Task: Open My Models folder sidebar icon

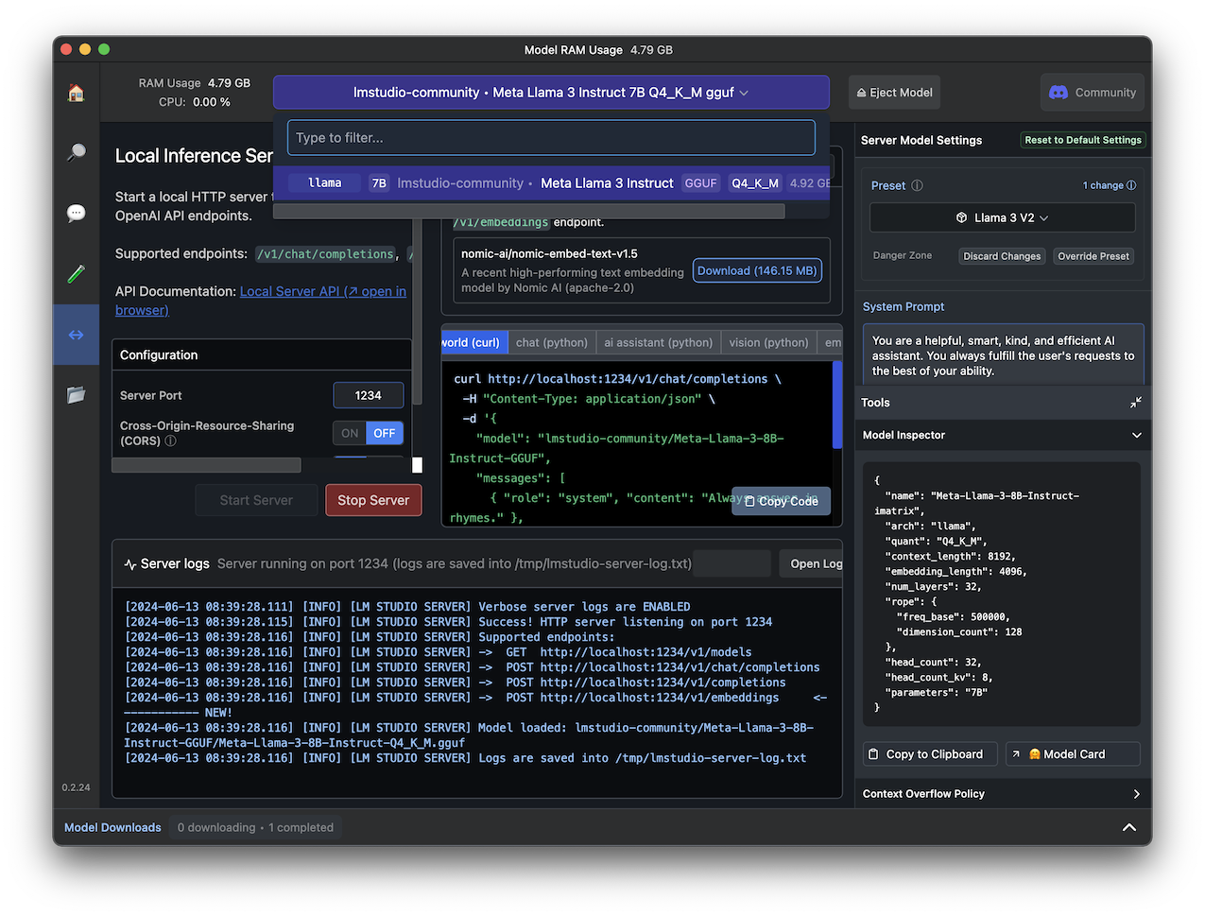Action: click(77, 394)
